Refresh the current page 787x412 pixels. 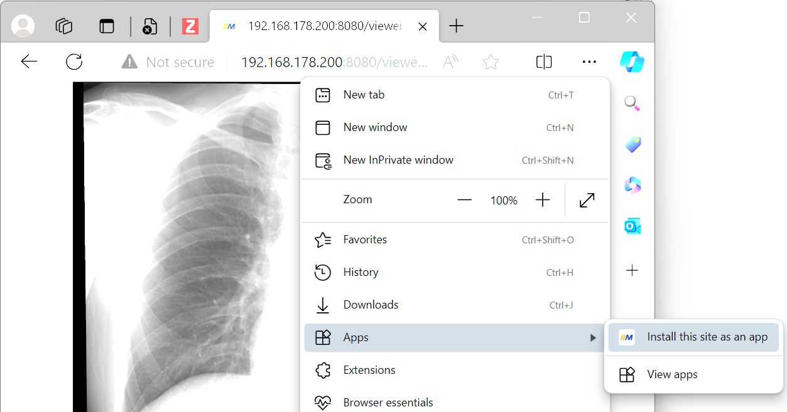[74, 61]
